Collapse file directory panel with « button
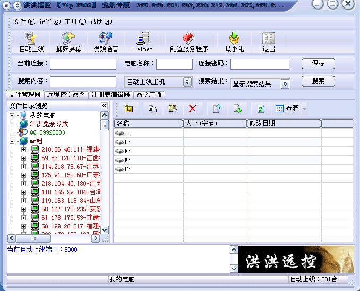 click(x=104, y=105)
